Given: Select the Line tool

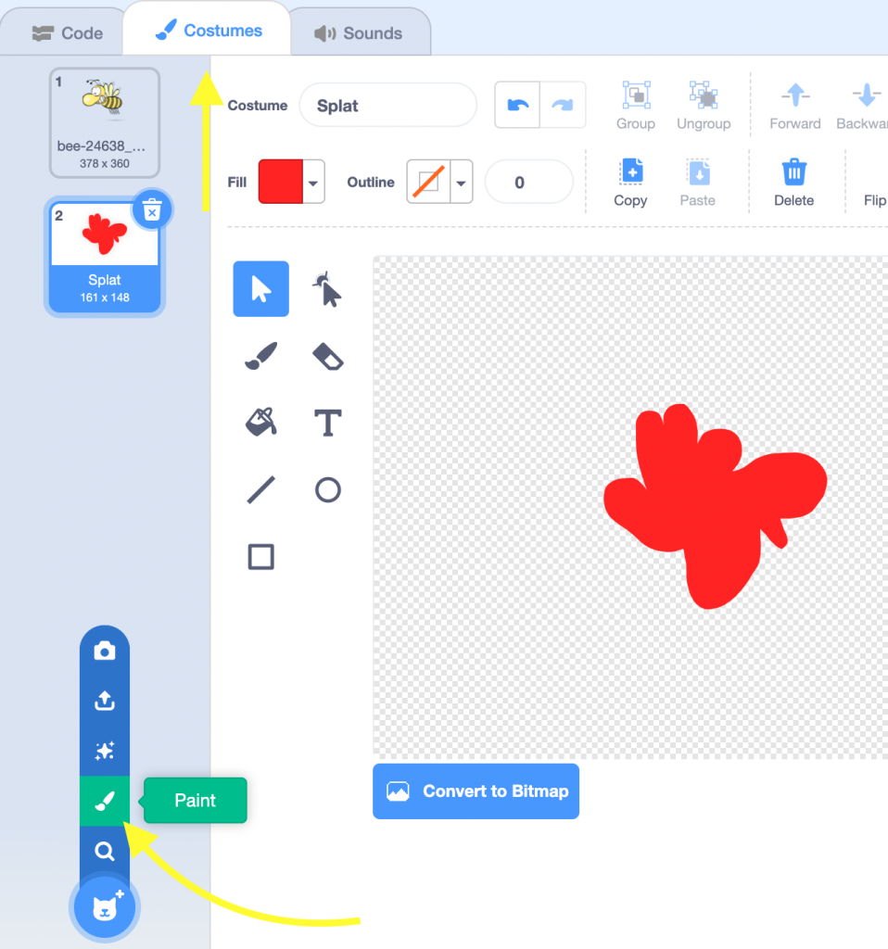Looking at the screenshot, I should coord(260,489).
